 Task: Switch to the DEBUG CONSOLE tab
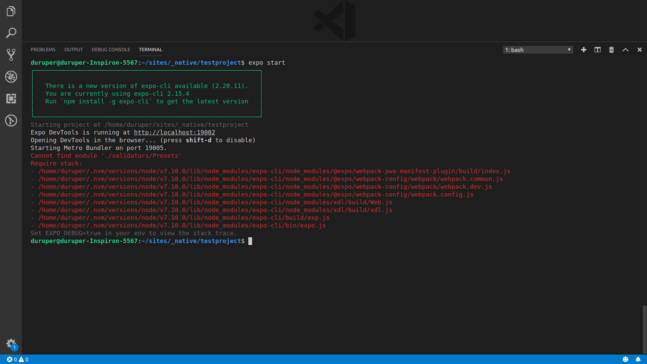pyautogui.click(x=111, y=50)
